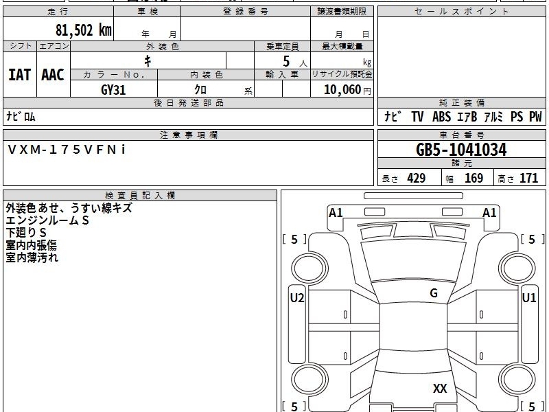Select the クロ interior color value
The image size is (549, 412).
200,90
